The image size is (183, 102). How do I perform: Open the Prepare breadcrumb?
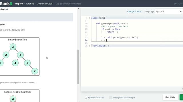tap(19, 4)
